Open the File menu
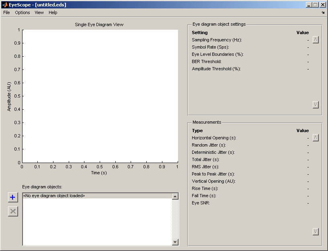 [x=6, y=12]
